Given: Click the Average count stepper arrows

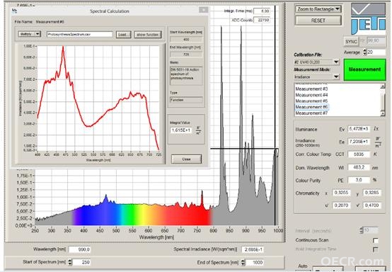Looking at the screenshot, I should 364,52.
